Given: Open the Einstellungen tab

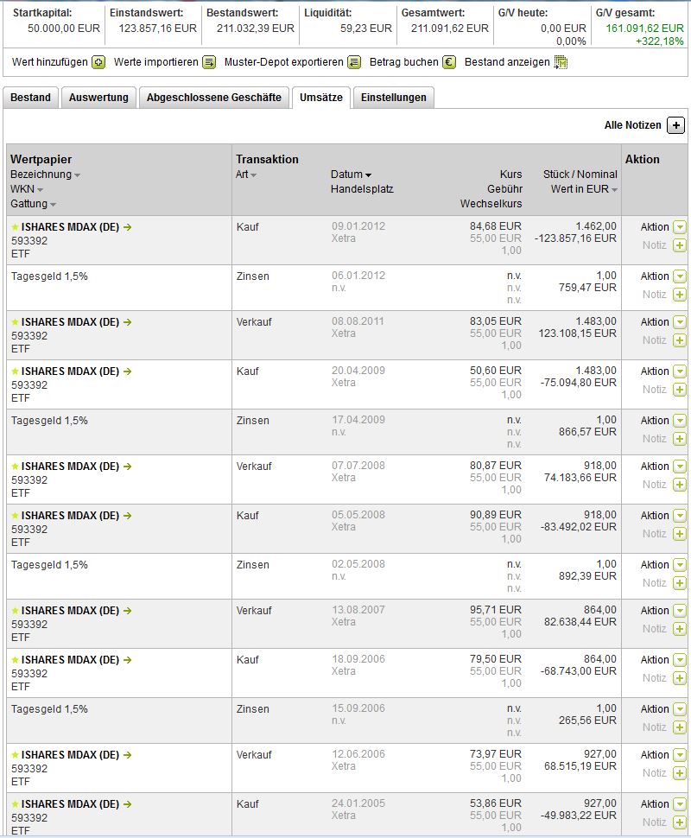Looking at the screenshot, I should tap(393, 98).
